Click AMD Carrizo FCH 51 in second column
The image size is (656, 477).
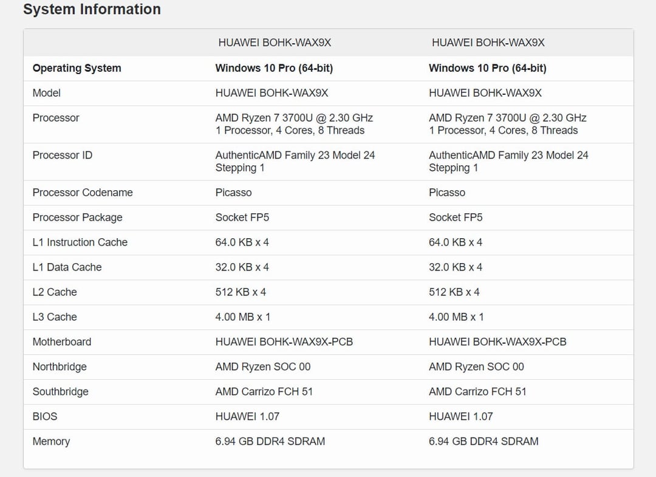pos(478,392)
